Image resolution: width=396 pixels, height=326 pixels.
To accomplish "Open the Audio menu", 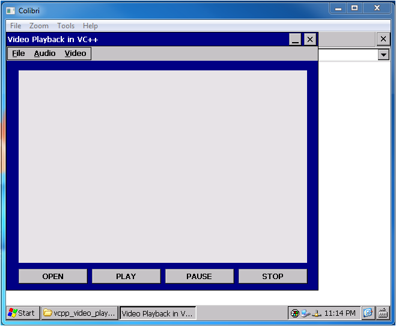I will (x=44, y=54).
